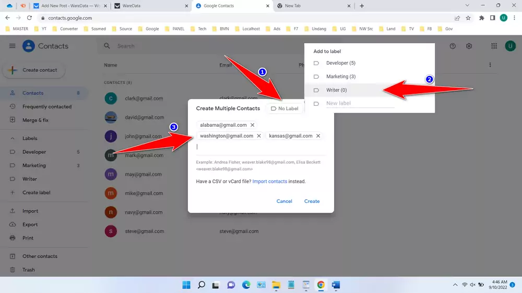Follow the Import contacts link
The image size is (522, 293).
click(269, 181)
